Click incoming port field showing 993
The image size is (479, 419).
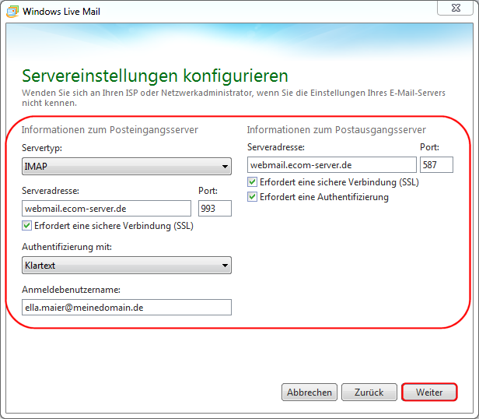[x=215, y=209]
